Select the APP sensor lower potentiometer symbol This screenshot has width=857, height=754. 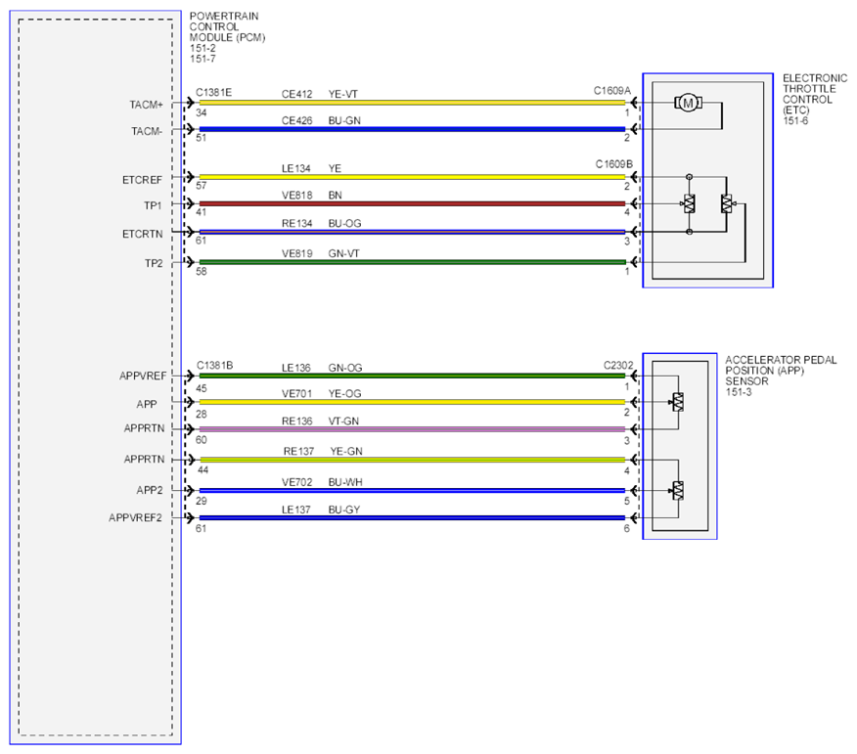pos(678,490)
